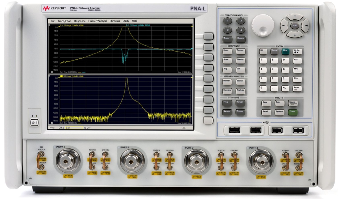Tap the Sweep key
Image resolution: width=338 pixels, height=199 pixels.
[x=227, y=112]
